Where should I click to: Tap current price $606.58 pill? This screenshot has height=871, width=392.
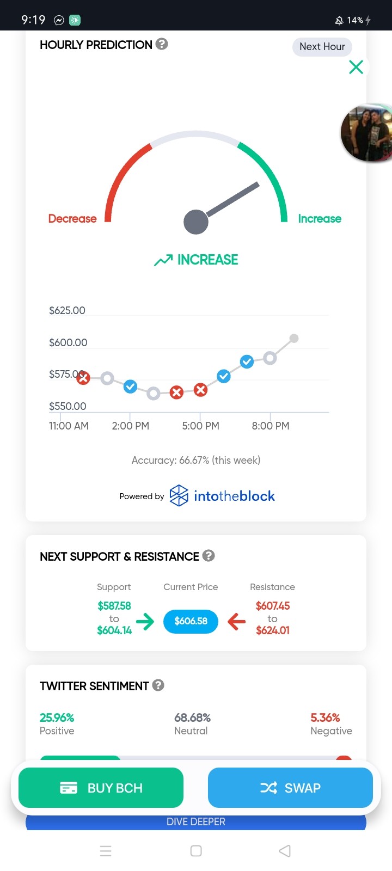(191, 621)
